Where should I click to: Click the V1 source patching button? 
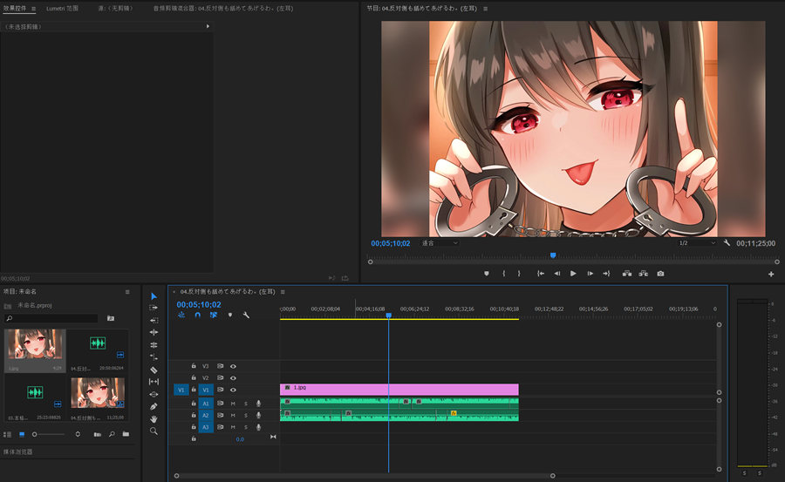pos(181,390)
